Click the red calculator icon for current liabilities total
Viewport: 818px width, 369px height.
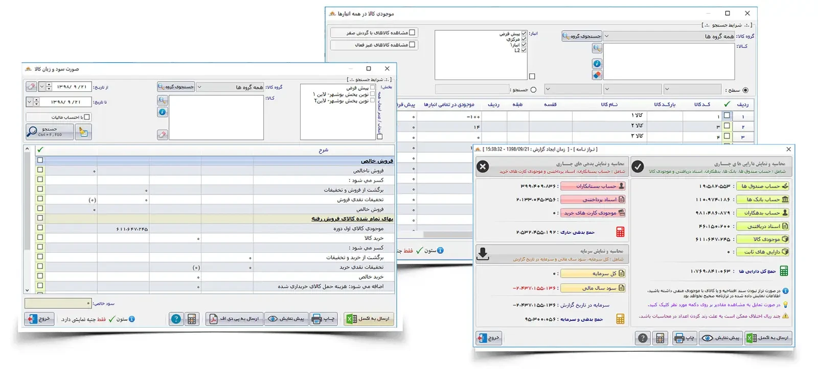click(620, 232)
